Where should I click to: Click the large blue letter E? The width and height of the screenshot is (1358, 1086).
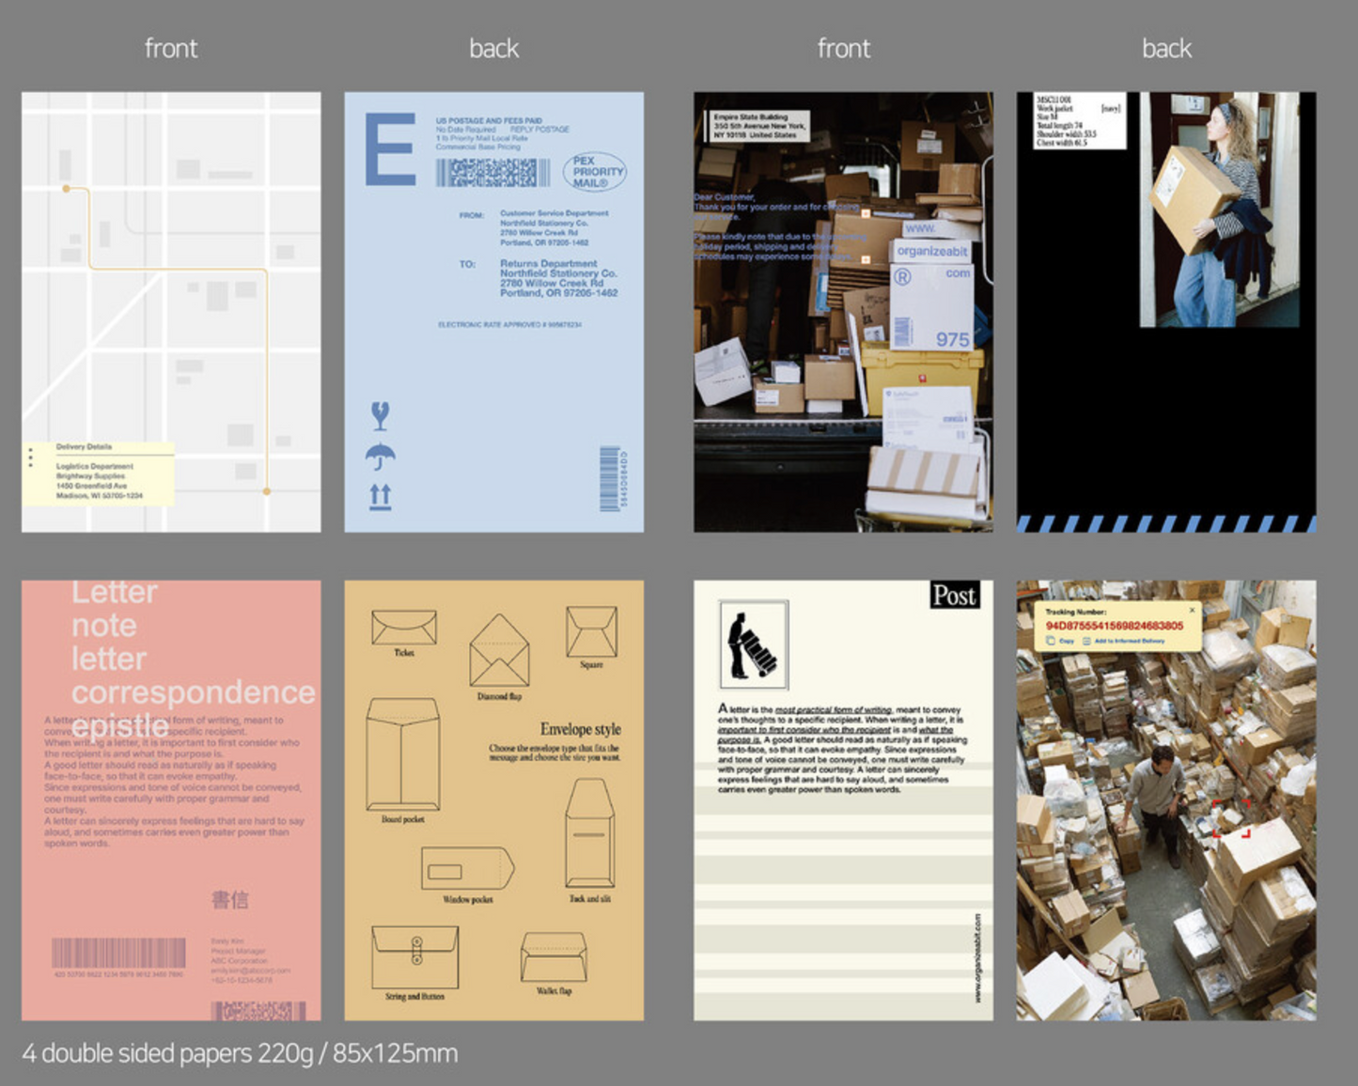tap(390, 148)
